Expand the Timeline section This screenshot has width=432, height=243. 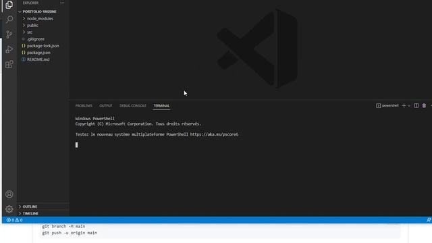[x=30, y=213]
